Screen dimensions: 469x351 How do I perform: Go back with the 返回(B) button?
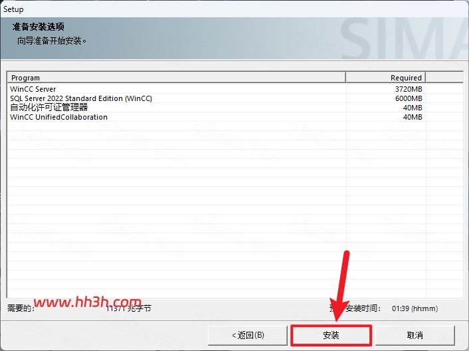tap(248, 335)
